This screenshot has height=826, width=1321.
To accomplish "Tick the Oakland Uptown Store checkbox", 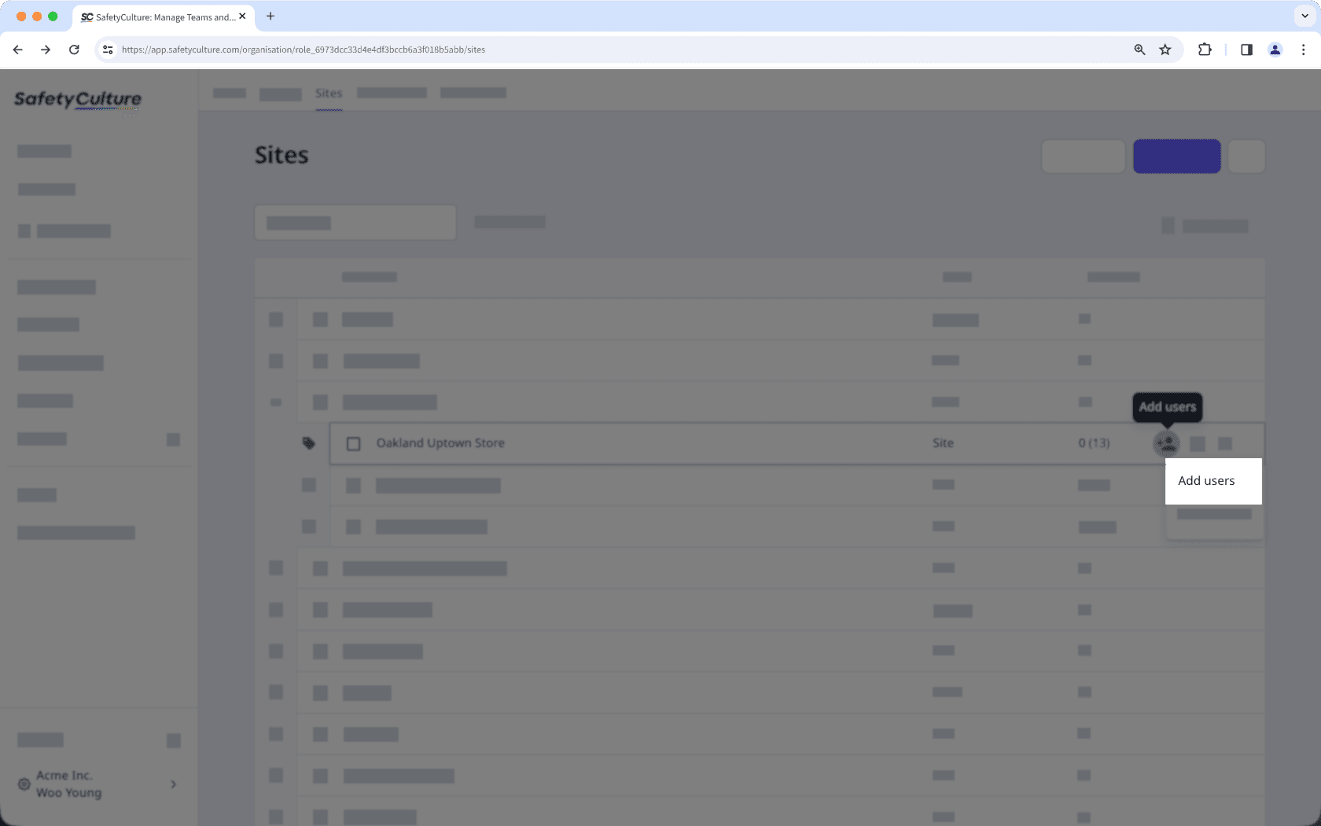I will tap(354, 443).
